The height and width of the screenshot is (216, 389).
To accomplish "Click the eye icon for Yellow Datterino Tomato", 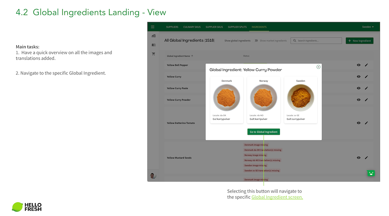I will [x=359, y=123].
